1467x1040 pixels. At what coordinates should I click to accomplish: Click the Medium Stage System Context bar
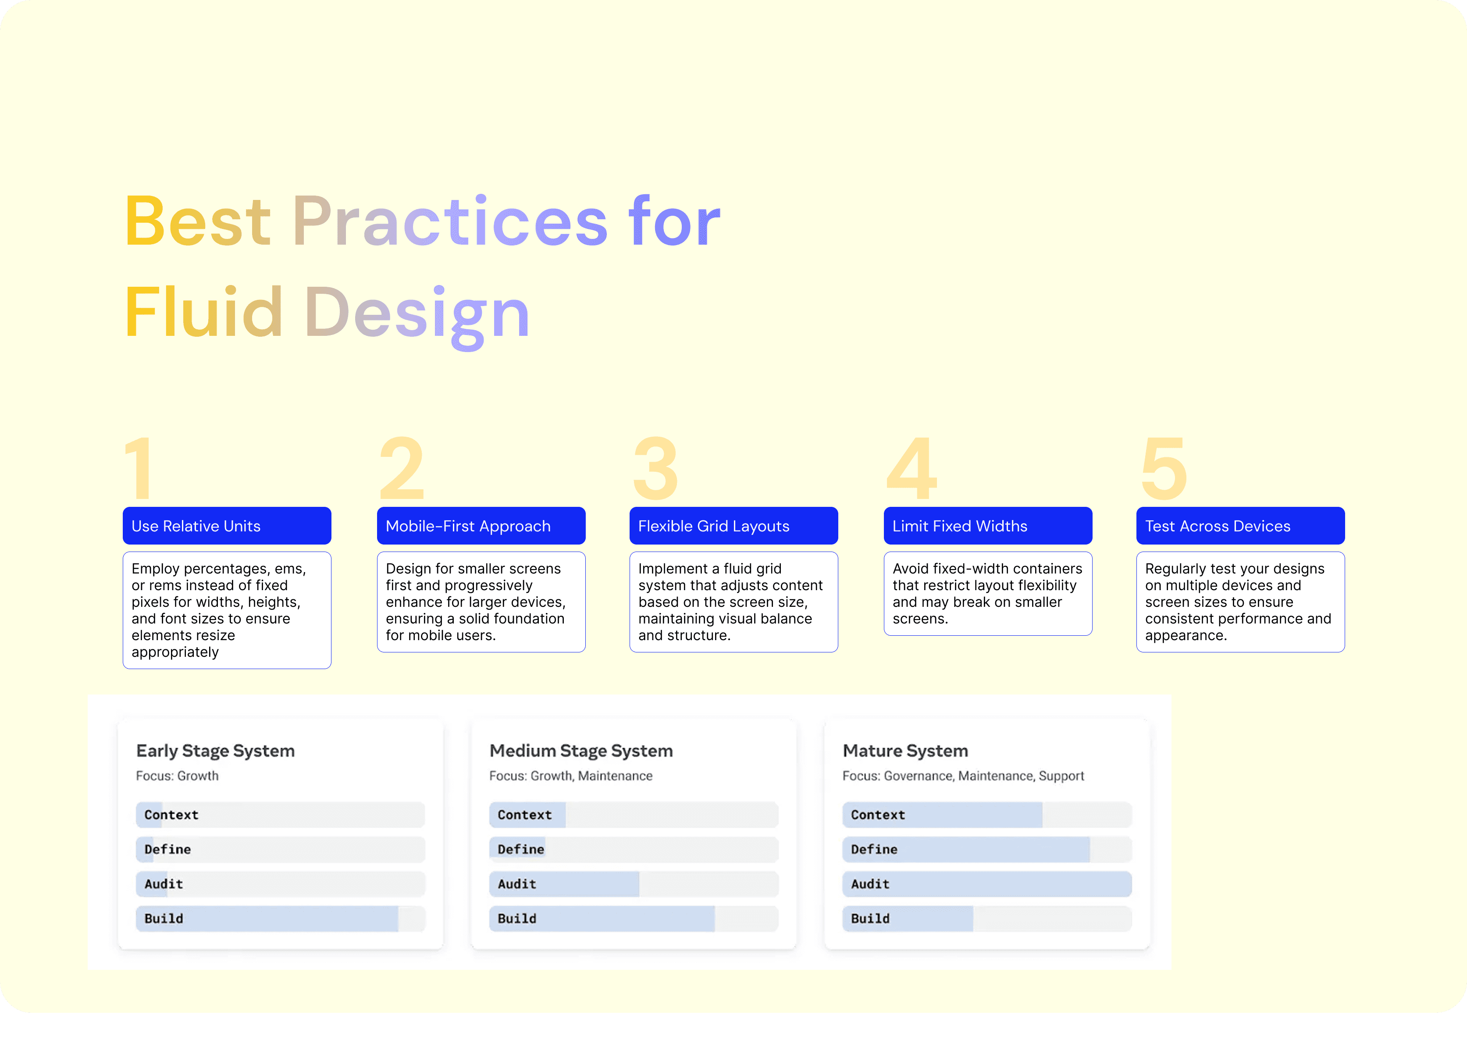point(633,815)
